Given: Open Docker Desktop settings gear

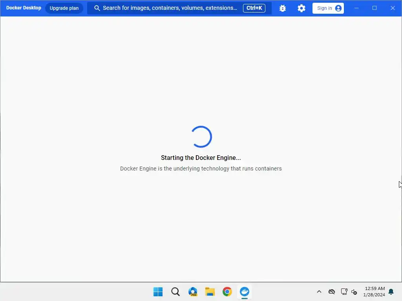Looking at the screenshot, I should [x=301, y=8].
